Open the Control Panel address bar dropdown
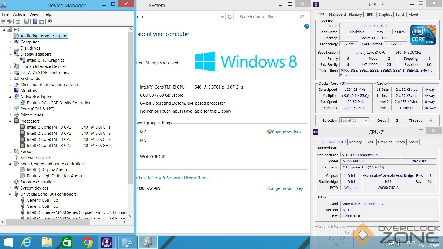 pos(222,17)
